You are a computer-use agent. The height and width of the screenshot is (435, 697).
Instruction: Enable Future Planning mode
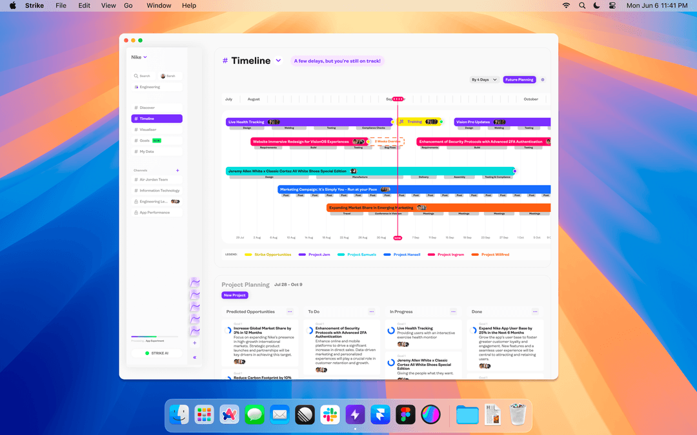519,79
